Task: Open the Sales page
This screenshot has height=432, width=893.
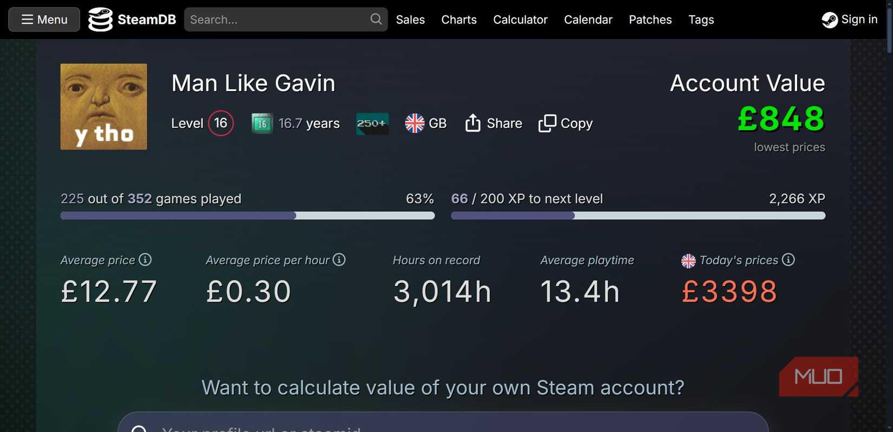Action: tap(410, 19)
